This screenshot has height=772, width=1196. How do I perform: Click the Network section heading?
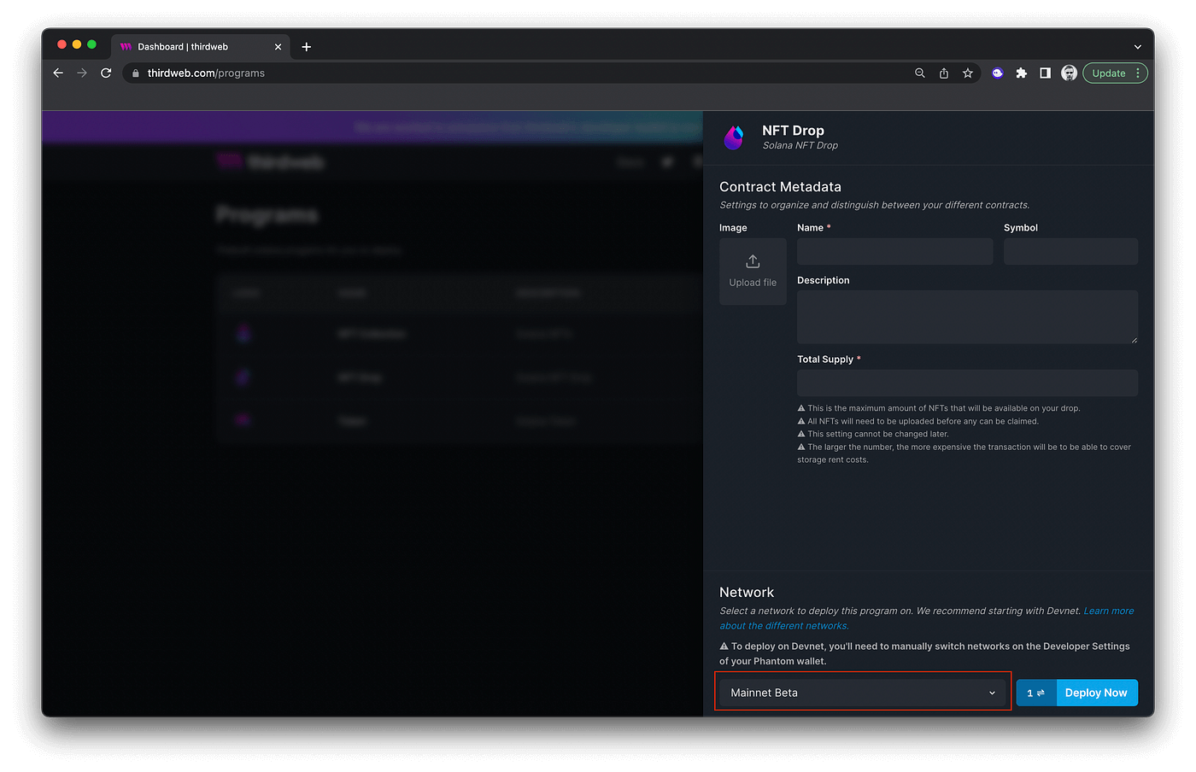[x=747, y=593]
